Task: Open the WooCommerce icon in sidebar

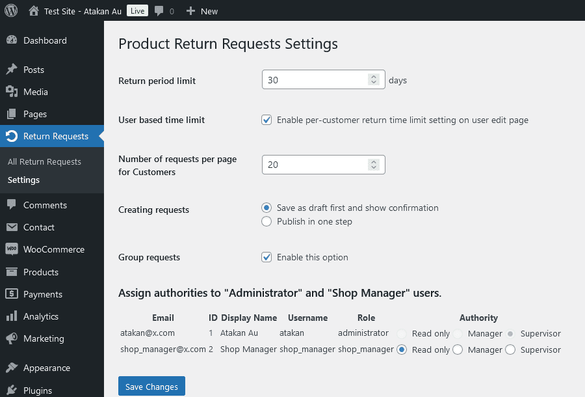Action: click(x=12, y=249)
